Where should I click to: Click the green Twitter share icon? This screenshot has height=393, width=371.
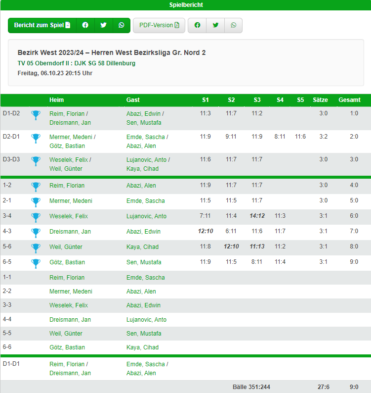[x=103, y=25]
